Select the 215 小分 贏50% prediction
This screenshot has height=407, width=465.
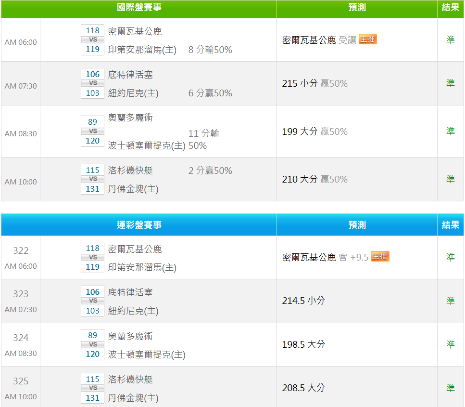(x=314, y=83)
